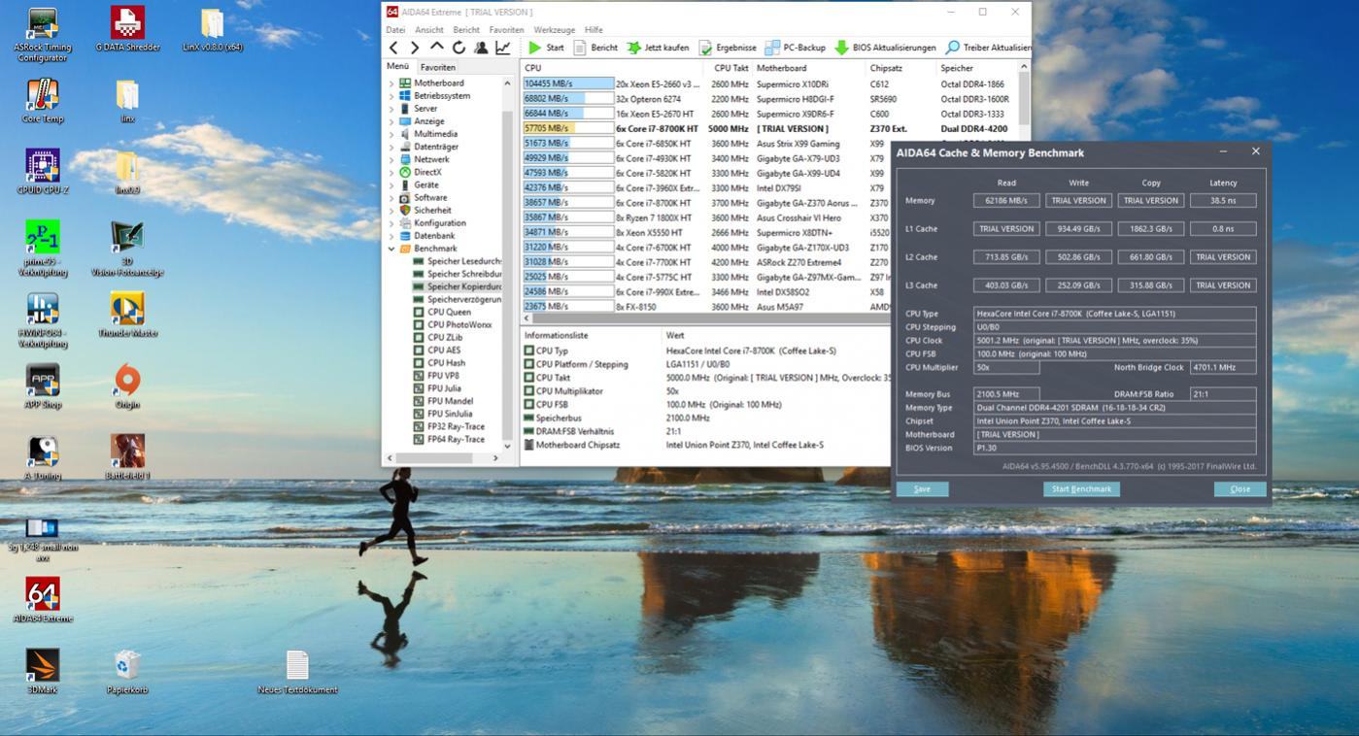The width and height of the screenshot is (1359, 736).
Task: Click the 104455 MB/s result bar
Action: [568, 84]
